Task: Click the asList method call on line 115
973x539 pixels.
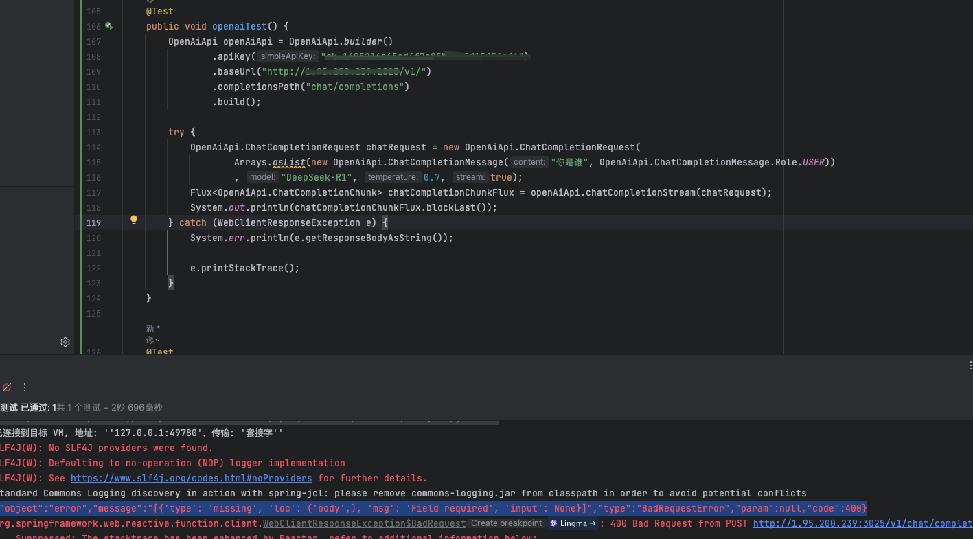Action: [289, 162]
